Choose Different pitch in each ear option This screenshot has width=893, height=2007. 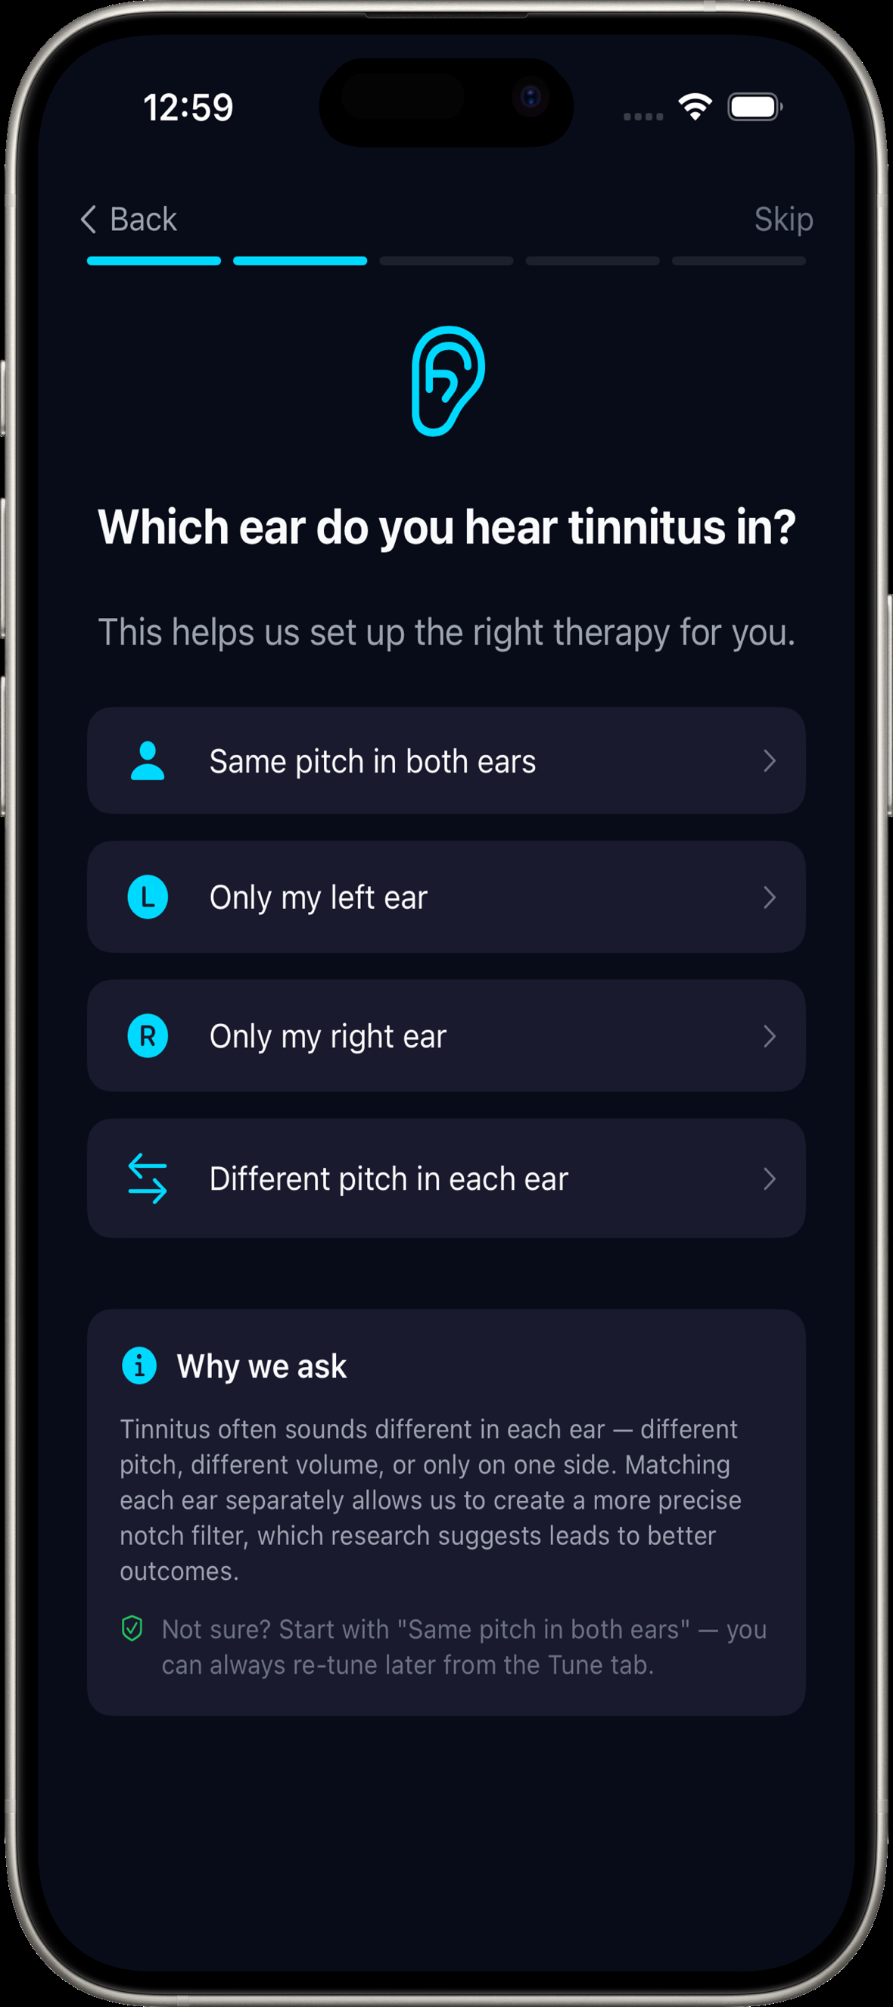click(x=446, y=1178)
